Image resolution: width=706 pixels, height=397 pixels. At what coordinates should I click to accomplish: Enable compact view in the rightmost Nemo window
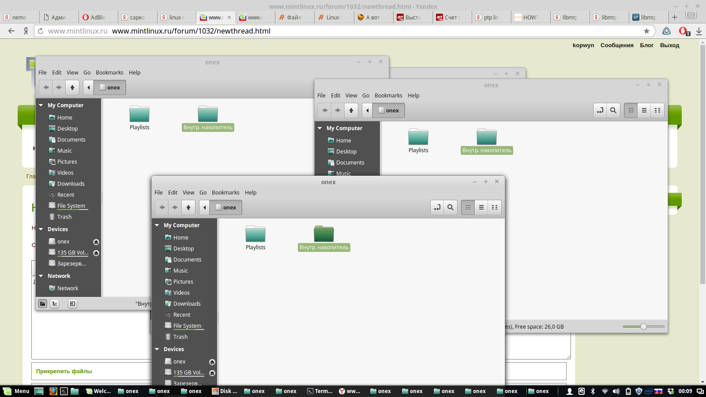pyautogui.click(x=657, y=110)
